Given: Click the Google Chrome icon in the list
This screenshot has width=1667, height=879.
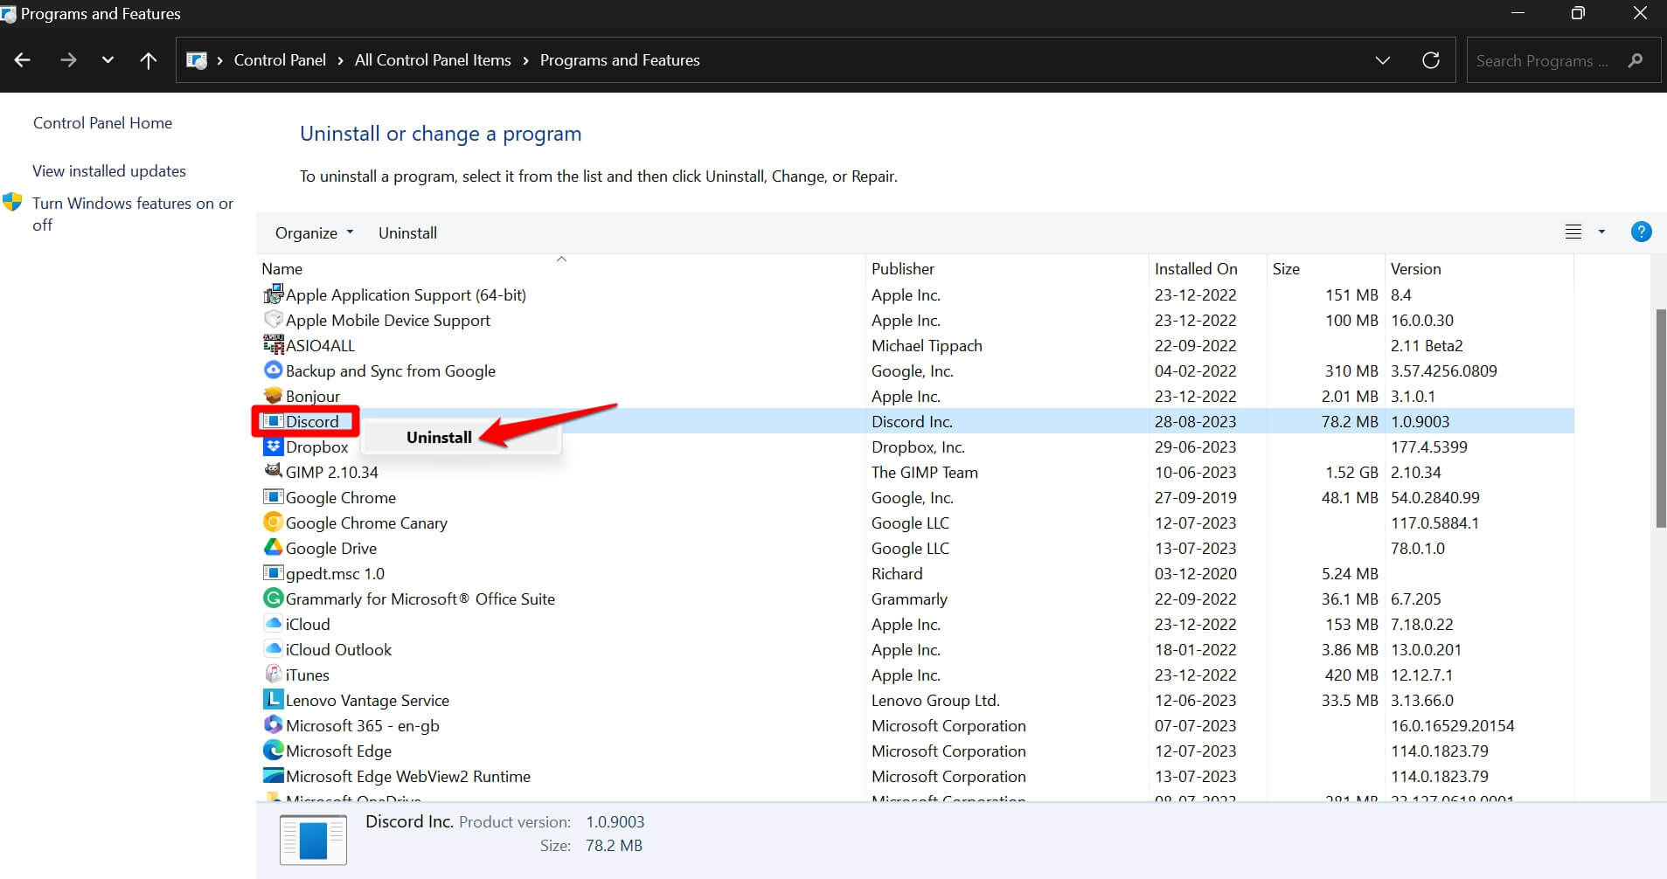Looking at the screenshot, I should pos(273,497).
